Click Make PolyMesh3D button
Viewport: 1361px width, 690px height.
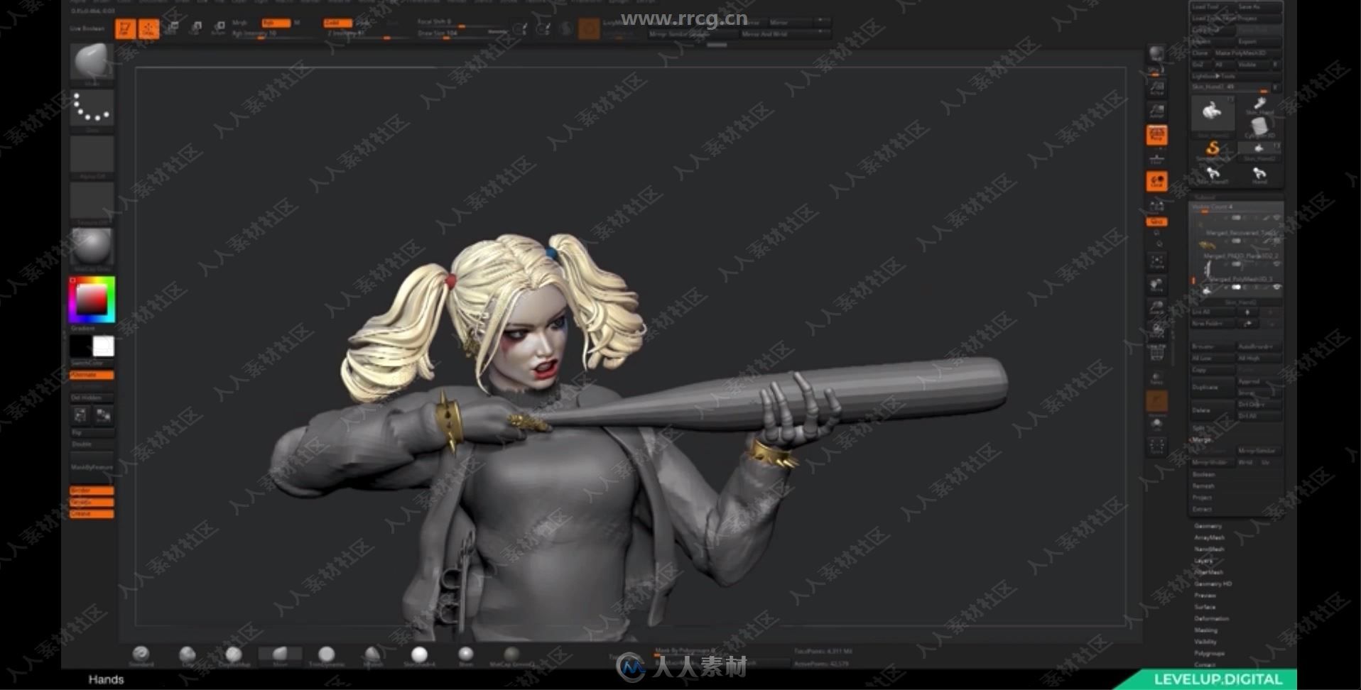click(1247, 53)
